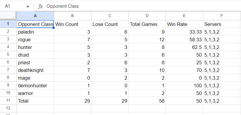The height and width of the screenshot is (115, 241).
Task: Click the blue fill handle on cell A1
Action: 54,28
